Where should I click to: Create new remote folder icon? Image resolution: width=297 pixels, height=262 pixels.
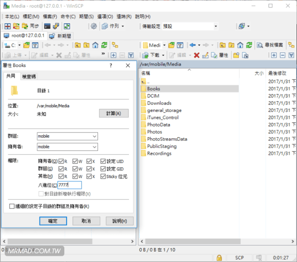click(x=236, y=55)
